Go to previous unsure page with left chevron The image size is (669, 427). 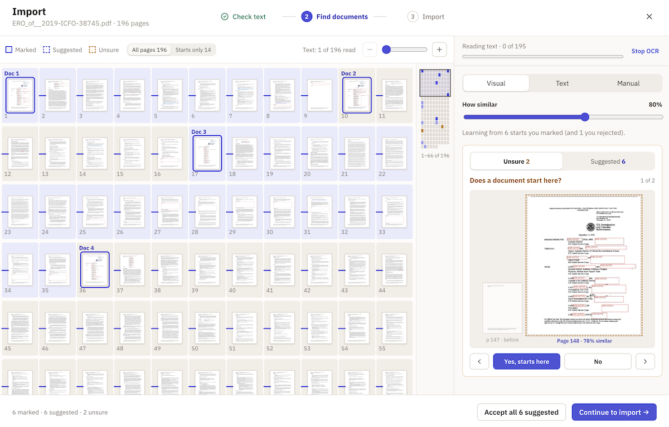pyautogui.click(x=479, y=361)
